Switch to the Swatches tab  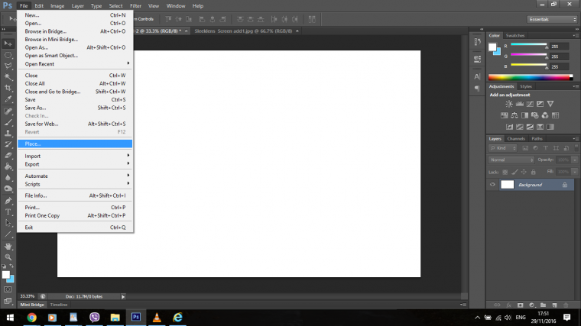tap(515, 36)
